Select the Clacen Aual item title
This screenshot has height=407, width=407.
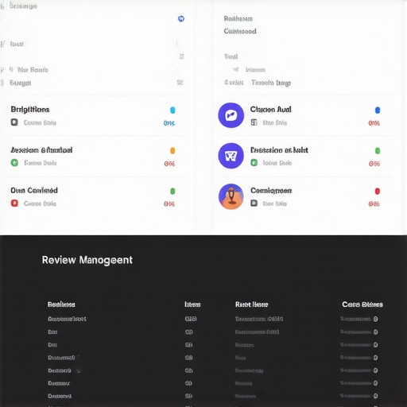pos(270,110)
